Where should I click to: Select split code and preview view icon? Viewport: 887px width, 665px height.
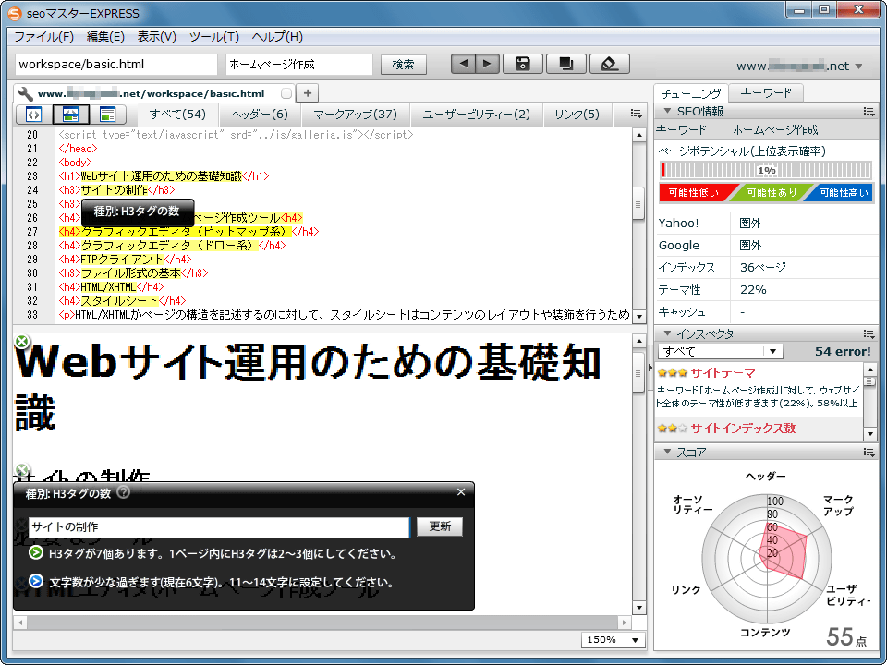click(70, 115)
